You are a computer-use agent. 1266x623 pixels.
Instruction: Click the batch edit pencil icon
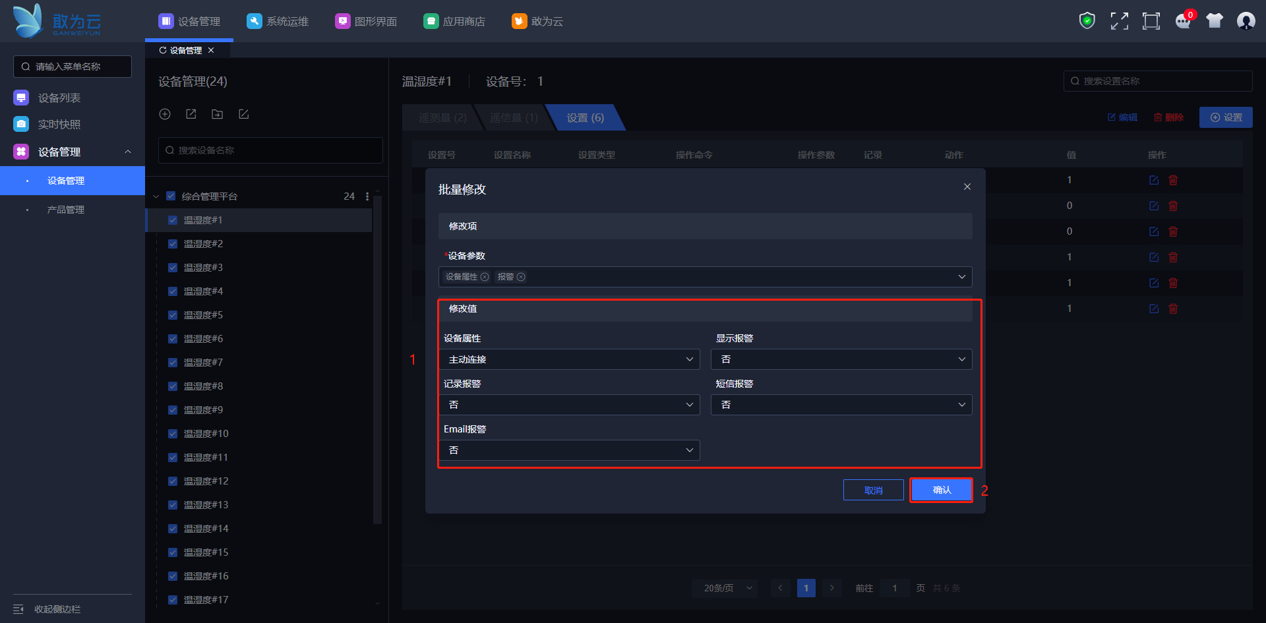pyautogui.click(x=243, y=114)
